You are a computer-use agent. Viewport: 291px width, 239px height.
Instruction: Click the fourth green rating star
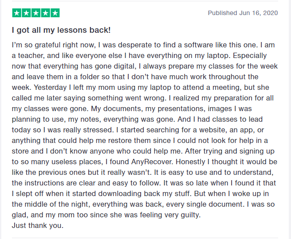pos(45,13)
